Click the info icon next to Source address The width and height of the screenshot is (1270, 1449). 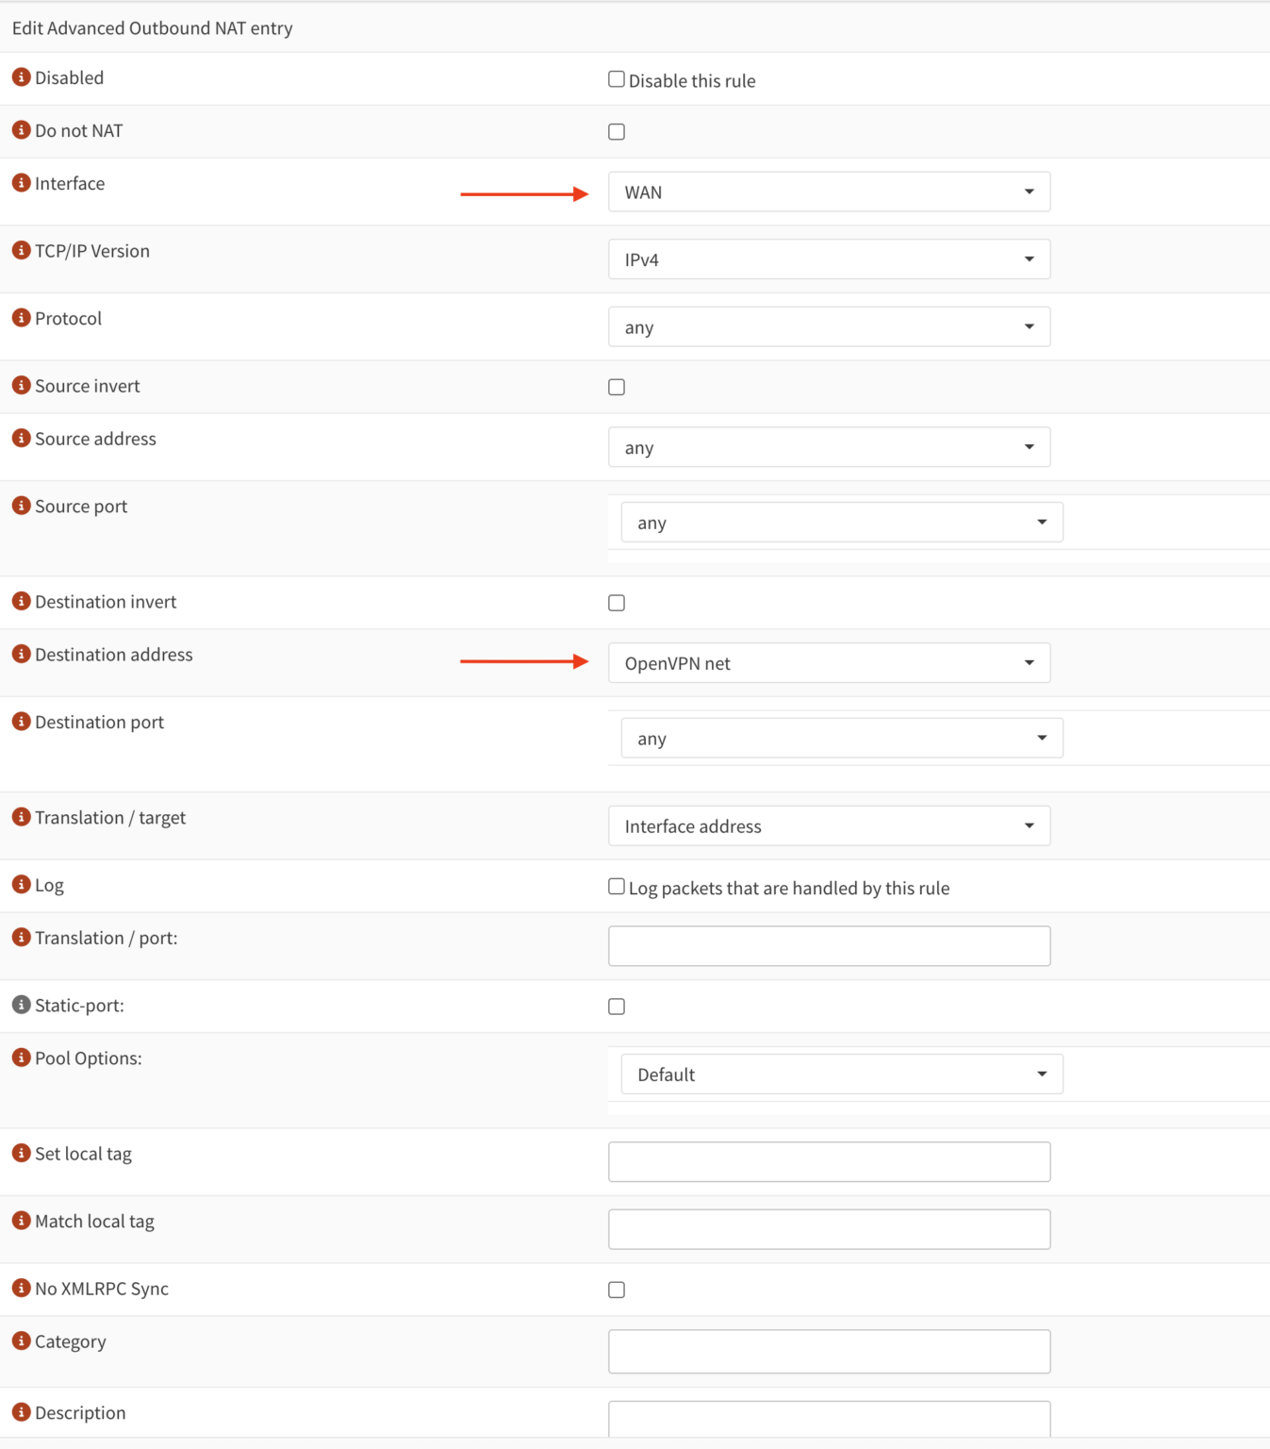click(x=21, y=439)
